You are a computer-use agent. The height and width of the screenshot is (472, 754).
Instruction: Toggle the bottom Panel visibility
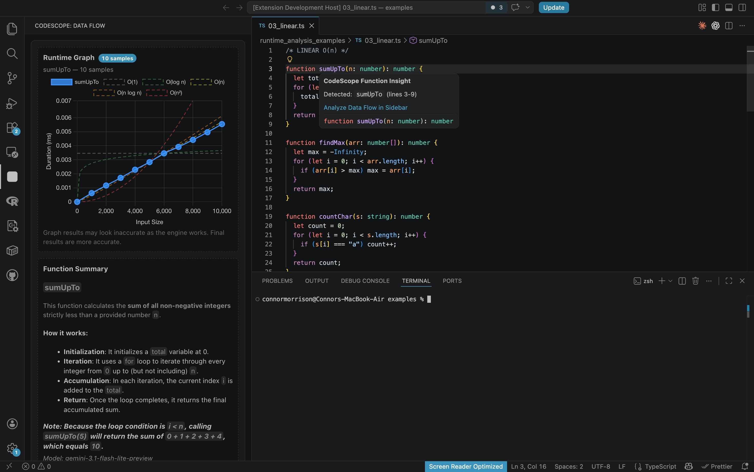729,7
